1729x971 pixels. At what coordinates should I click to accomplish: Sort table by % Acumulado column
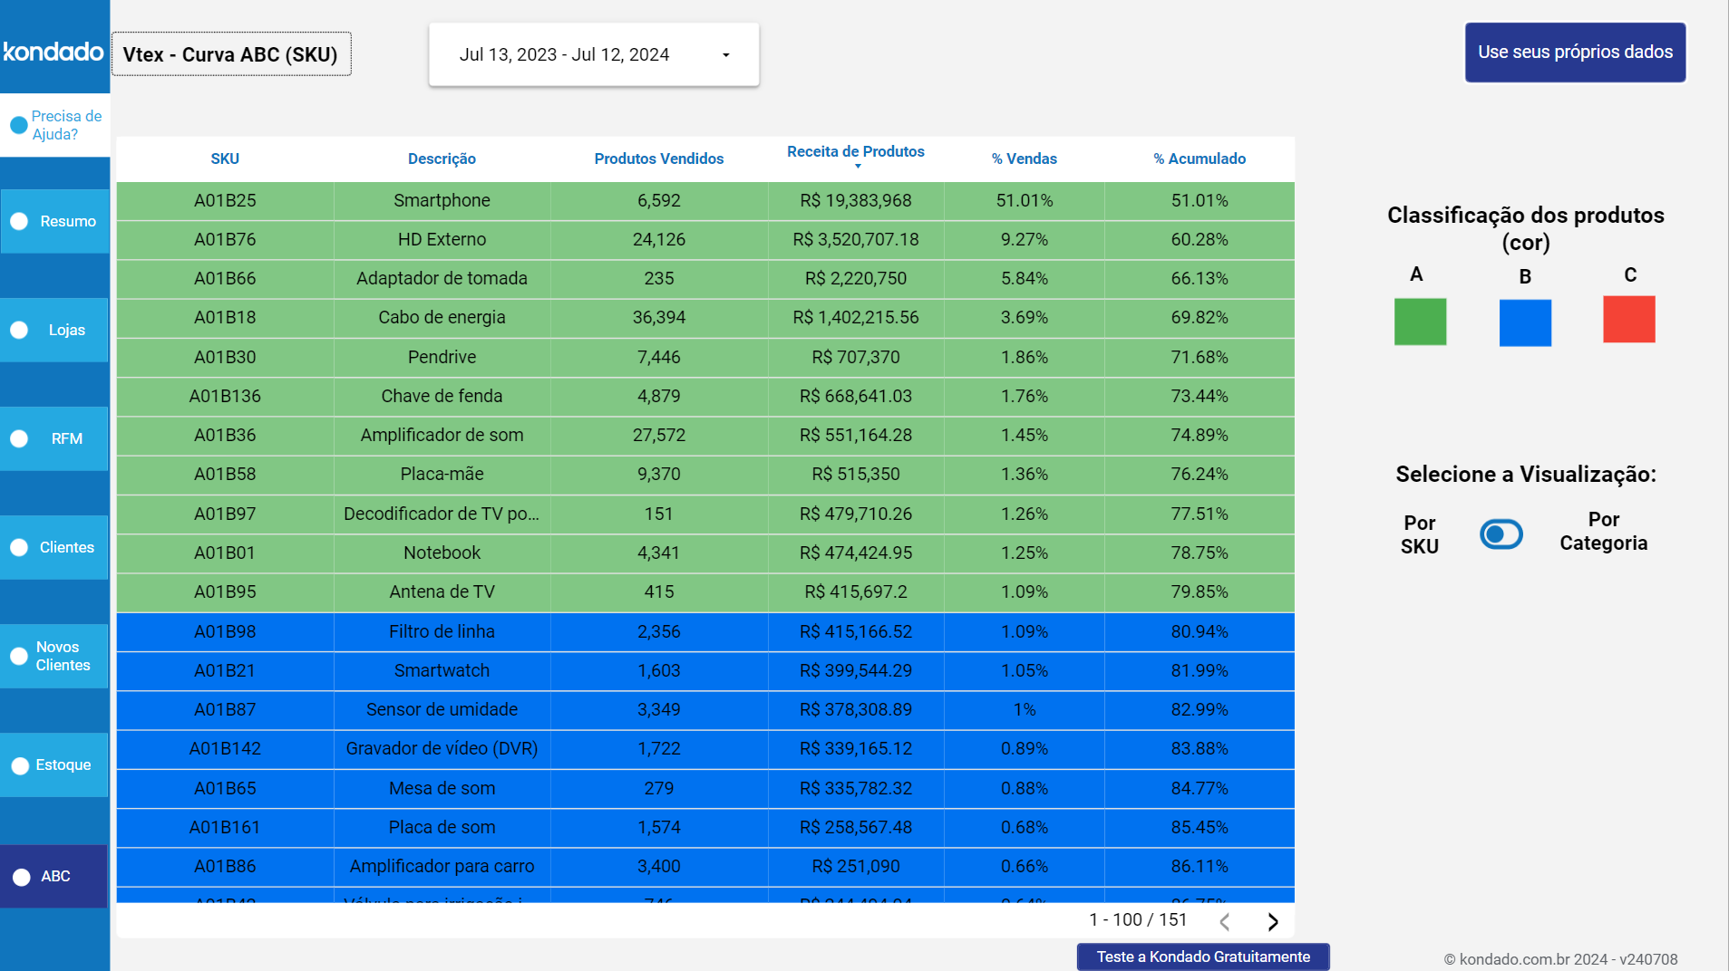tap(1199, 159)
